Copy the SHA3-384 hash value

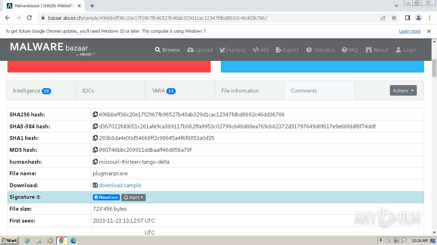click(x=95, y=126)
